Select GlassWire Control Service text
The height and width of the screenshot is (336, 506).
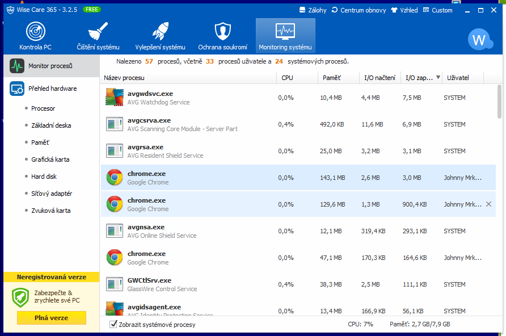click(x=162, y=289)
